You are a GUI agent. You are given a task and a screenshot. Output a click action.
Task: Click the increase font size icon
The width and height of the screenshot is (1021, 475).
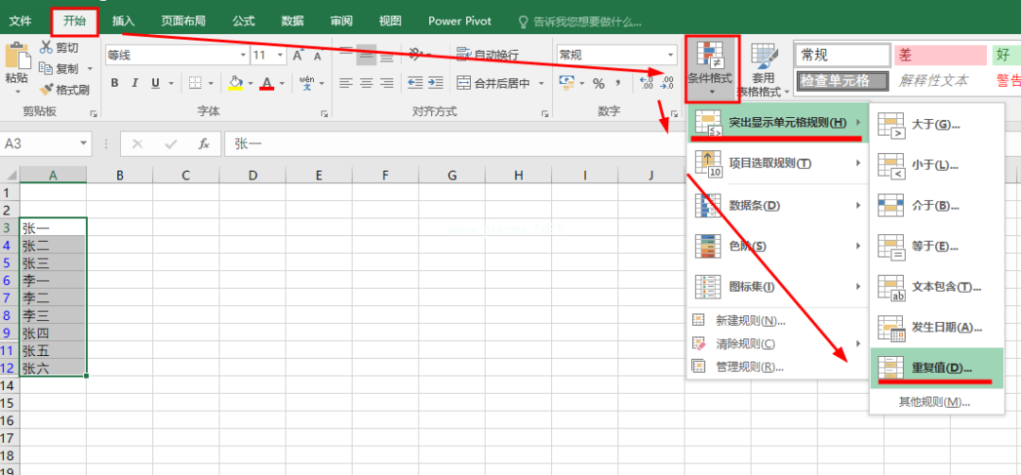pyautogui.click(x=299, y=56)
